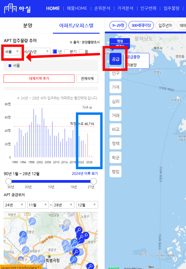Open 인구변화 menu item

click(x=148, y=8)
